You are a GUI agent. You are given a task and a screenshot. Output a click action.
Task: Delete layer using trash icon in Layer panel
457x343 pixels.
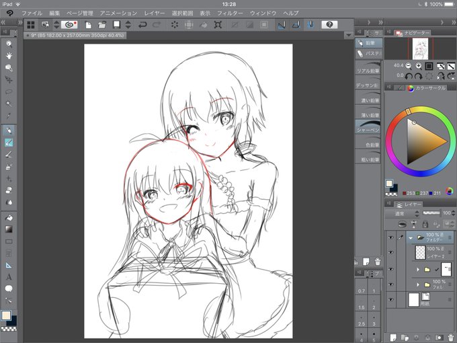point(450,338)
